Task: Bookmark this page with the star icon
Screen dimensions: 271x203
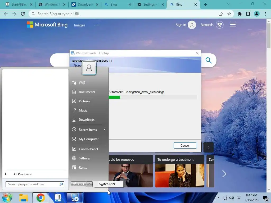Action: pos(229,14)
